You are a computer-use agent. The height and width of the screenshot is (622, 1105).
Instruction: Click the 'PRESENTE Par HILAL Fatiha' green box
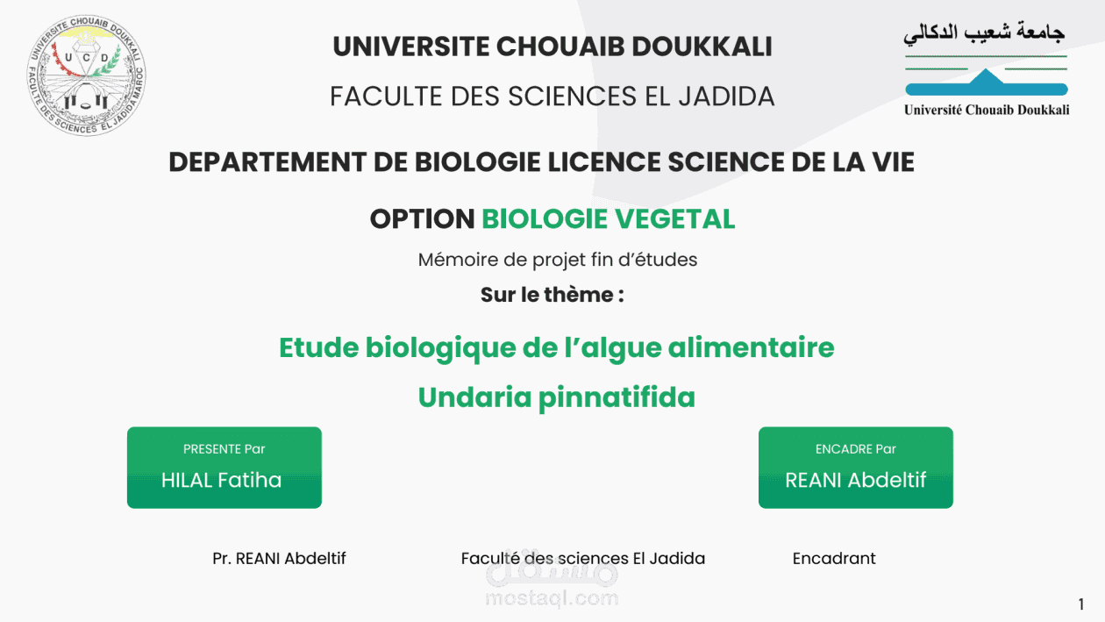pyautogui.click(x=224, y=468)
